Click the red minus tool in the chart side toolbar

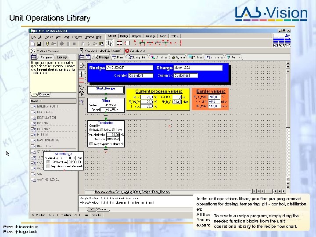(x=82, y=81)
